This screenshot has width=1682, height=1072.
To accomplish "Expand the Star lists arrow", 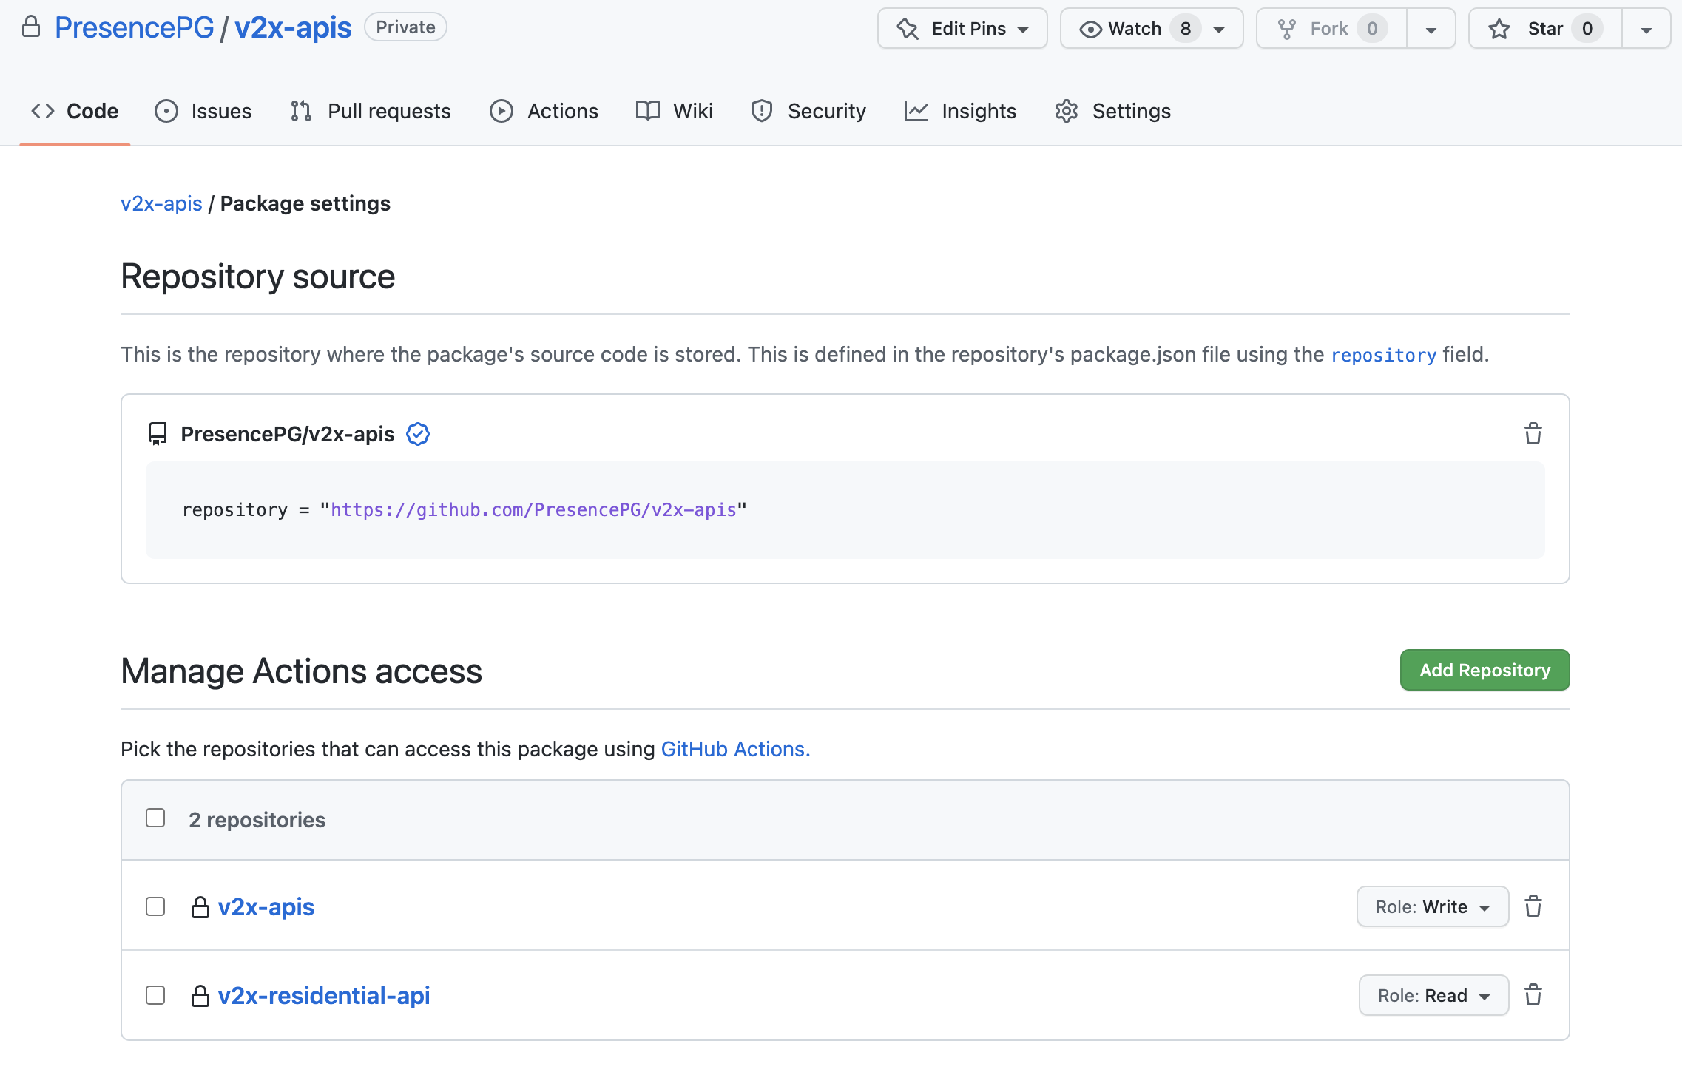I will [x=1646, y=30].
